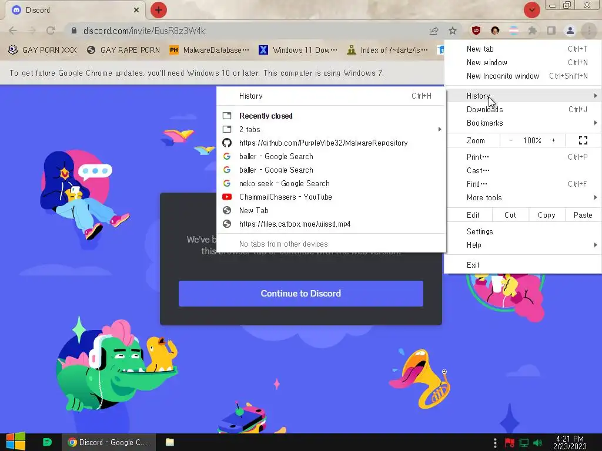Open the MalwareDatabase bookmark
Image resolution: width=602 pixels, height=451 pixels.
pyautogui.click(x=209, y=50)
